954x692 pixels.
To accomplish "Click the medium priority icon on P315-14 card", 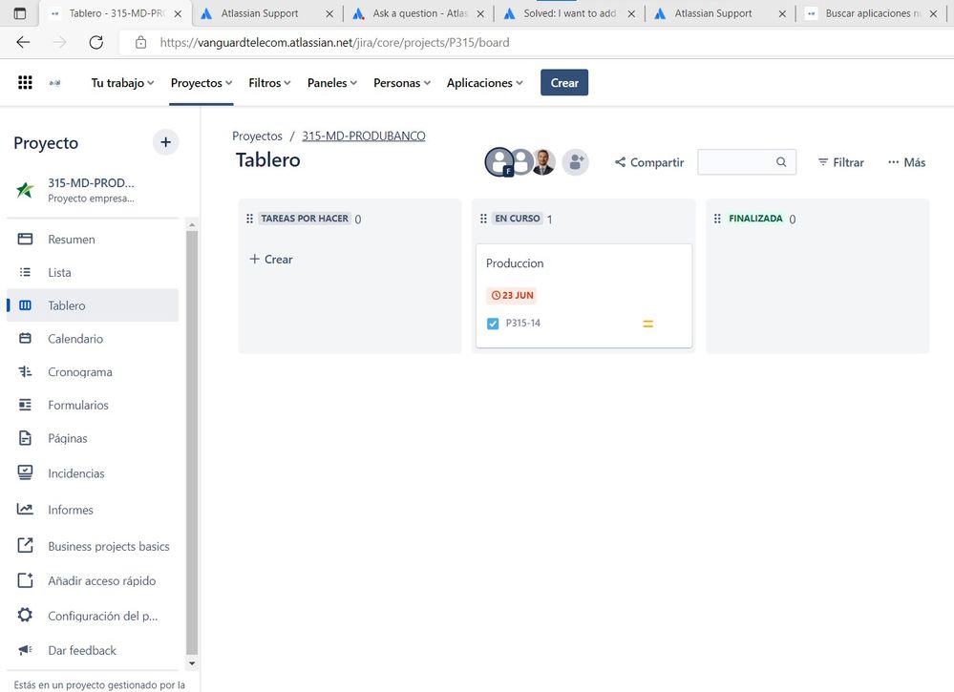I will pyautogui.click(x=648, y=325).
